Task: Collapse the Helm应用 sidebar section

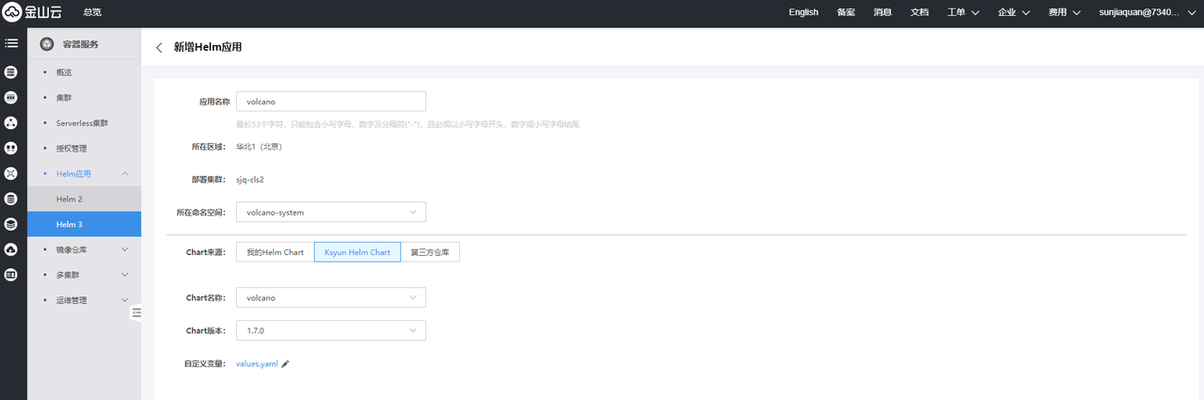Action: [x=125, y=174]
